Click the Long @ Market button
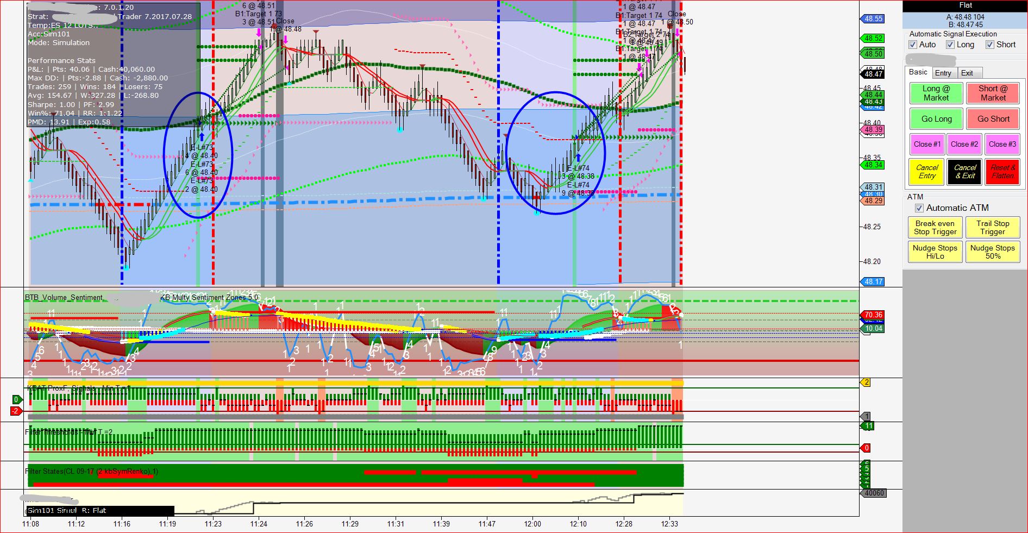Viewport: 1028px width, 533px height. [936, 93]
